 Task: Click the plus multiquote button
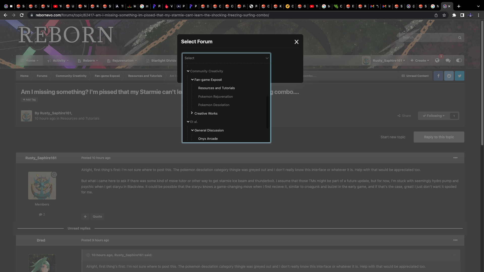pos(85,217)
